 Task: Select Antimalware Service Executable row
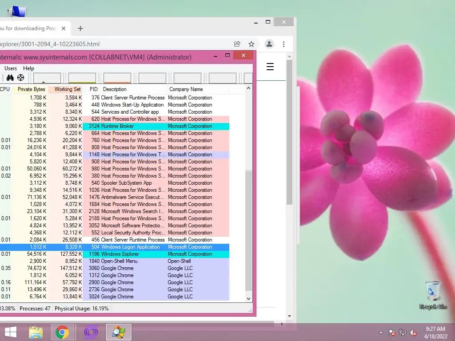click(x=115, y=197)
